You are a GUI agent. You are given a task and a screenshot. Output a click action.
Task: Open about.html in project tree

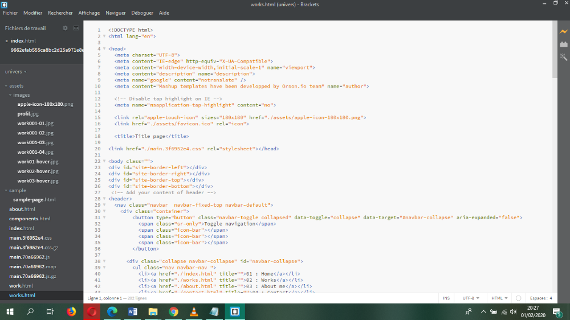(x=22, y=209)
